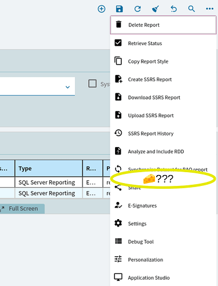Open Settings gear menu item
The height and width of the screenshot is (286, 218).
point(163,224)
